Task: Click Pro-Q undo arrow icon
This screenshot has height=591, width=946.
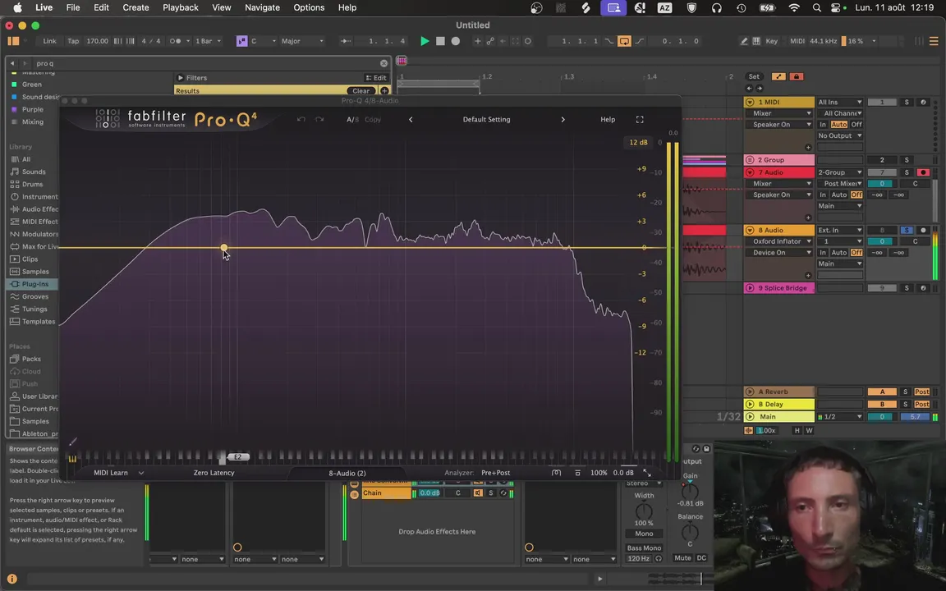Action: [301, 119]
